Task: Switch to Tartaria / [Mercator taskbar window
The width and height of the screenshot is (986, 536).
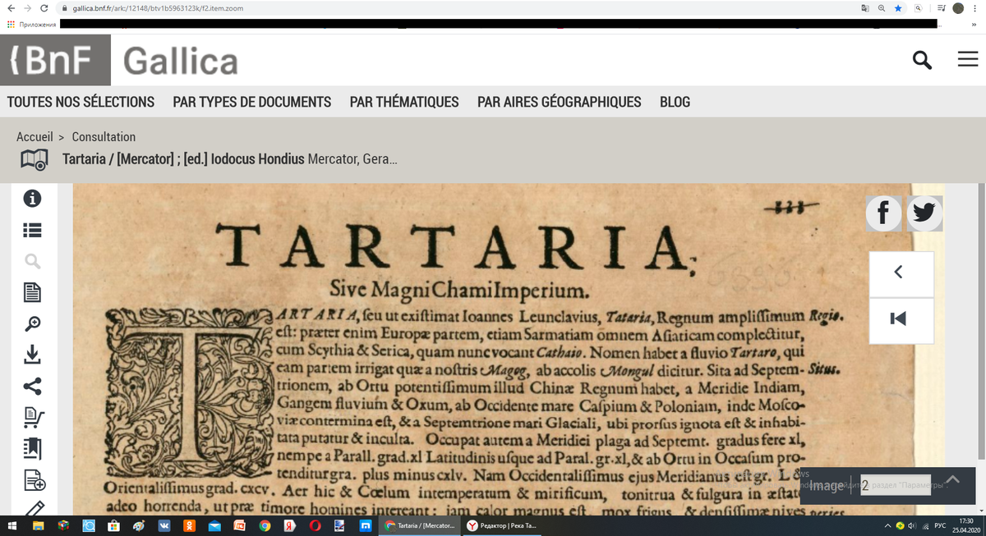Action: point(420,525)
